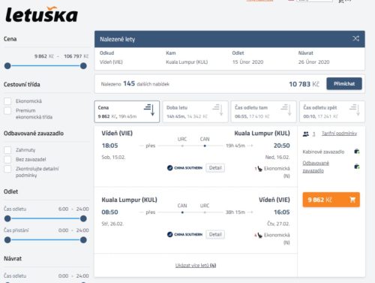This screenshot has height=283, width=375.
Task: Click the letuška logo
Action: point(41,14)
